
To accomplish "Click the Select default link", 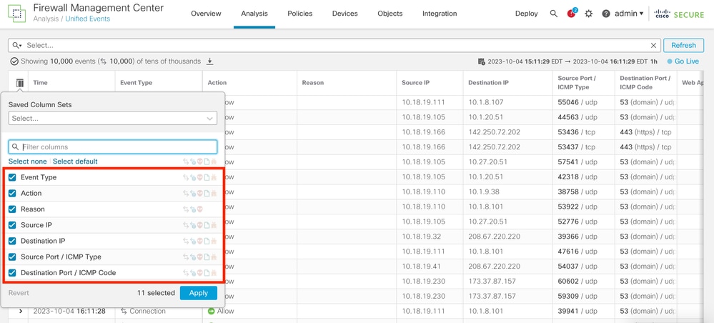I will 75,161.
